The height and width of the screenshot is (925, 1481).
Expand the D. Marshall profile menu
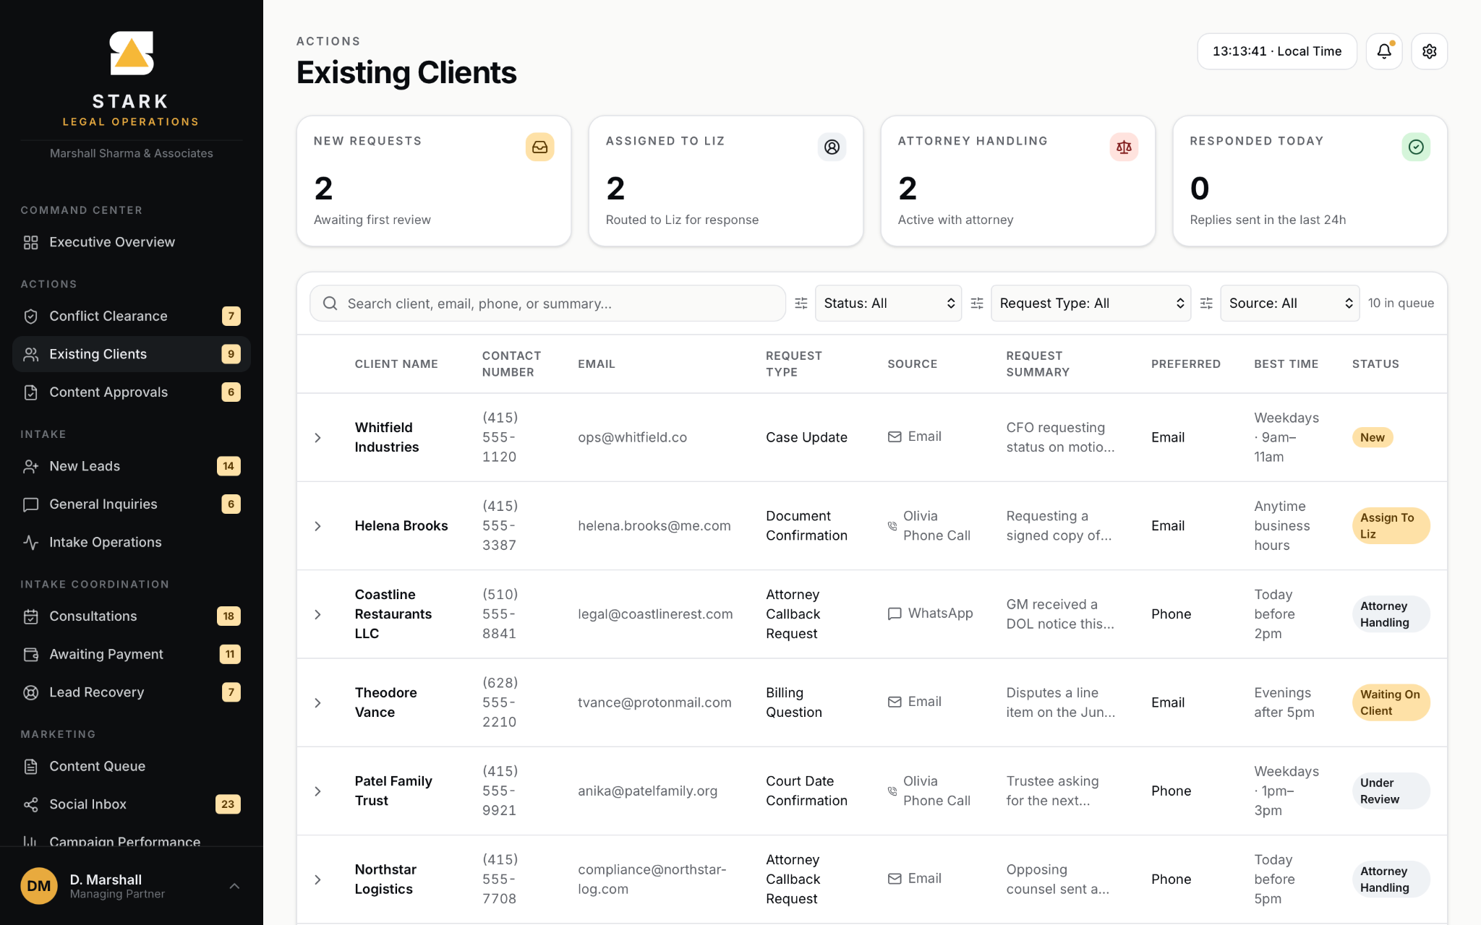234,886
